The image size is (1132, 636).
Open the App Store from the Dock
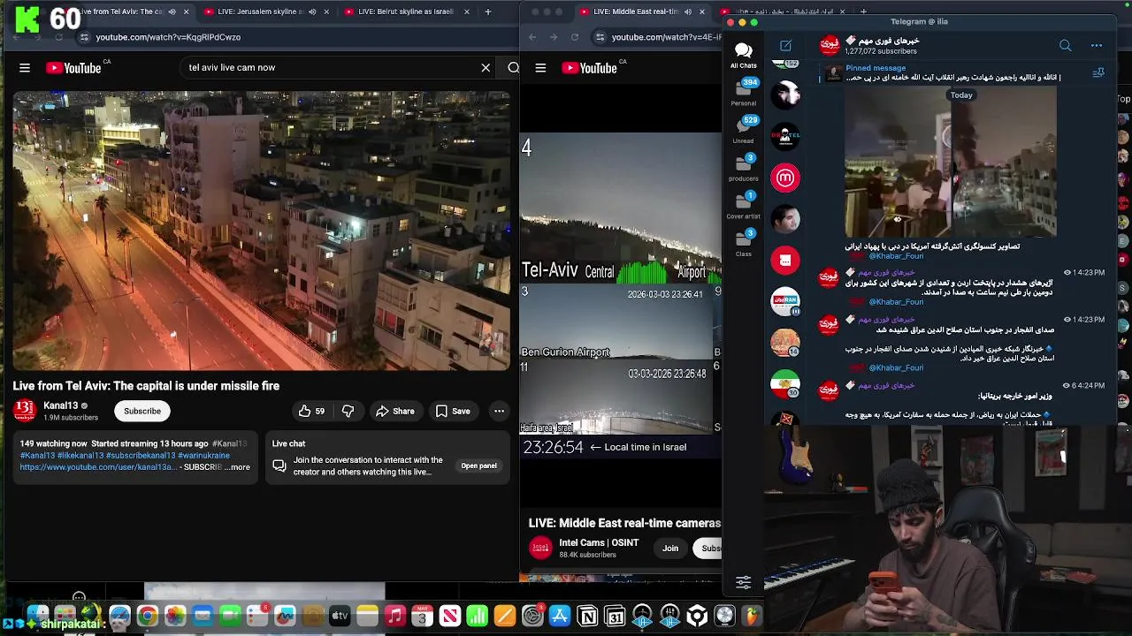coord(560,616)
